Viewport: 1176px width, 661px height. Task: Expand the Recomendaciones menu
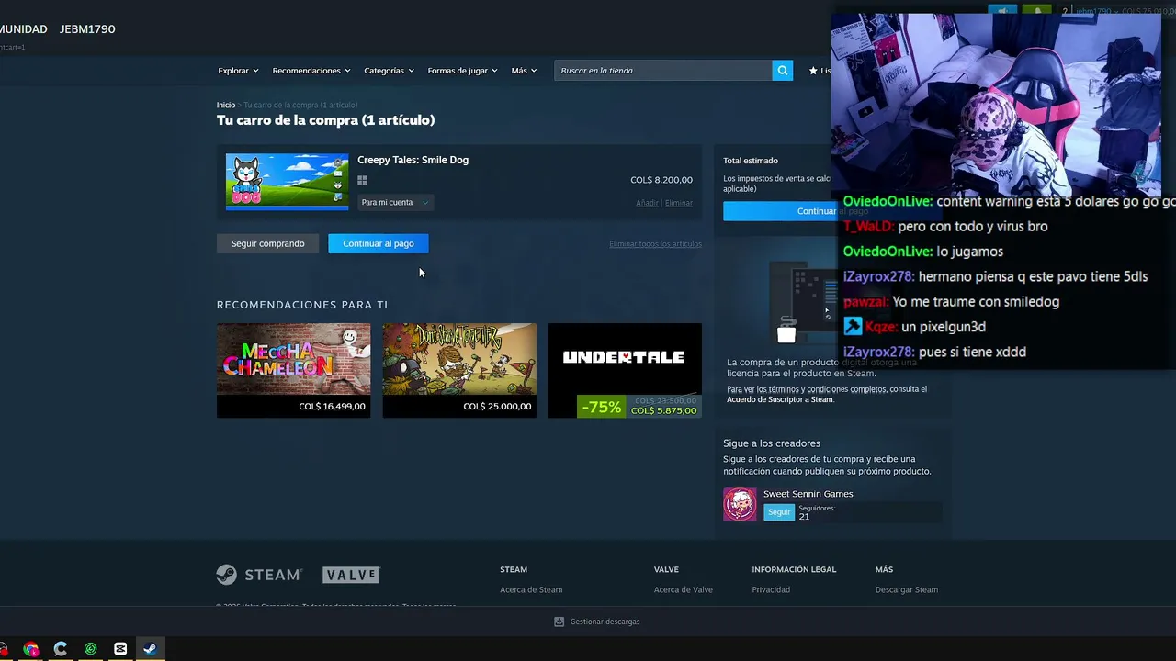[311, 71]
